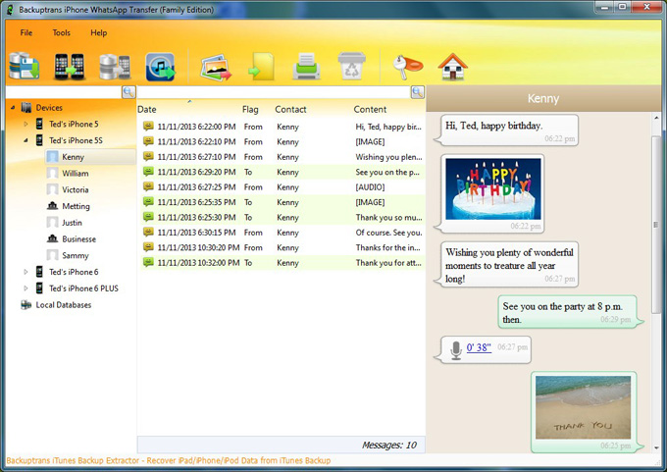Play the 0' 38" audio link
This screenshot has width=667, height=472.
pyautogui.click(x=479, y=347)
